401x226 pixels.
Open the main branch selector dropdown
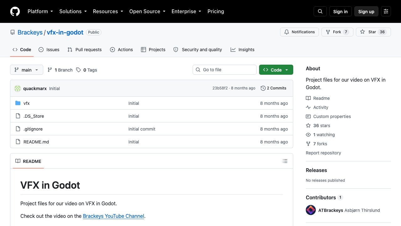point(27,70)
